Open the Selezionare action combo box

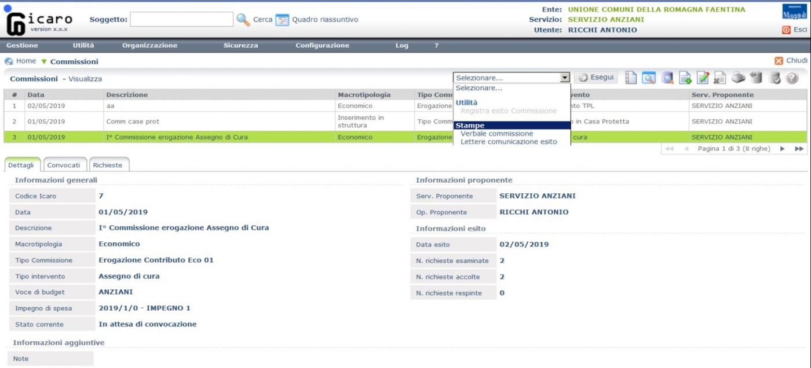pos(512,78)
